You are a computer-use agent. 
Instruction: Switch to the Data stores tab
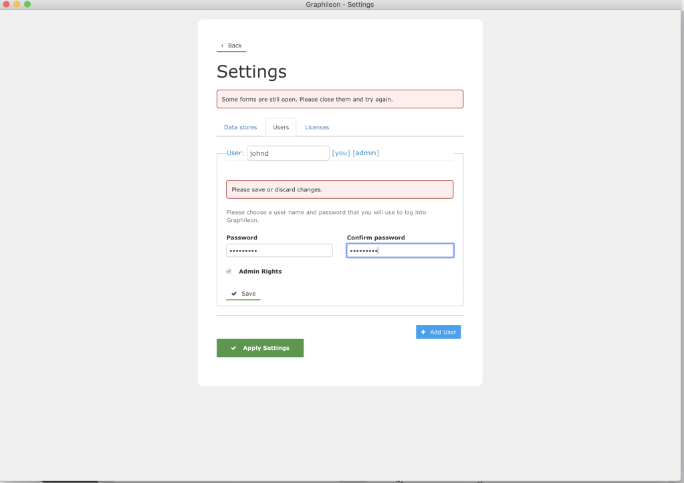tap(240, 127)
